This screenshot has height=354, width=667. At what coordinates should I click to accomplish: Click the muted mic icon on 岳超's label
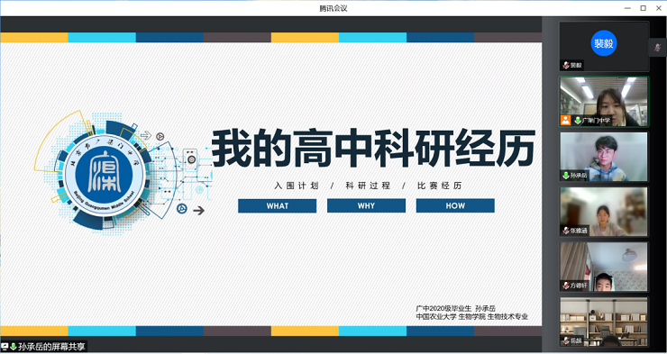click(566, 340)
